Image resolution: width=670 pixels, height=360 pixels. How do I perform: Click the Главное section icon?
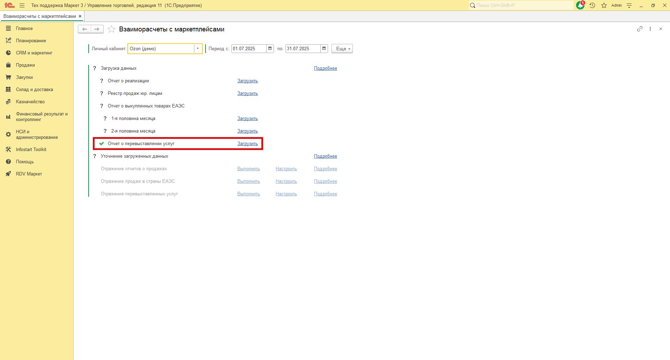point(8,28)
